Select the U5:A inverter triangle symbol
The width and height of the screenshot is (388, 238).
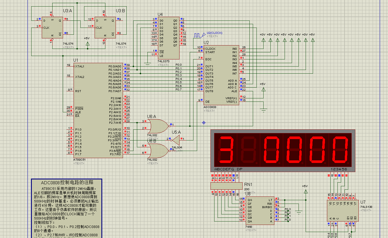tap(176, 140)
